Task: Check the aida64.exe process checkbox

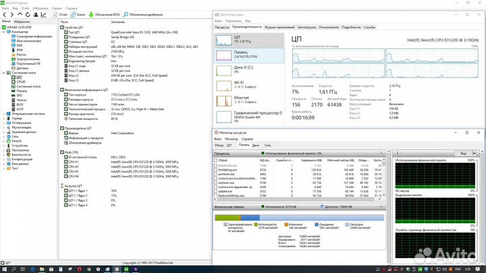Action: pyautogui.click(x=216, y=191)
